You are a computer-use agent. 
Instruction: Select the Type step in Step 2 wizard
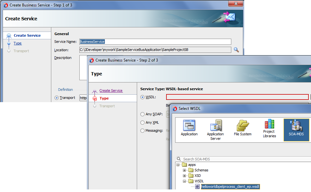pos(104,98)
